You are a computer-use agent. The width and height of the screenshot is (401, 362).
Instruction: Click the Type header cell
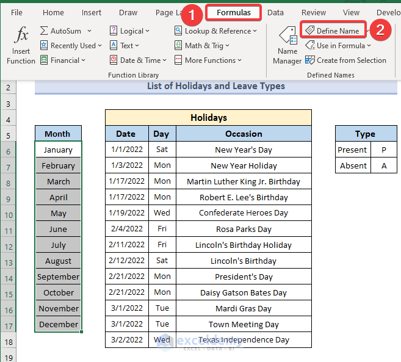pyautogui.click(x=366, y=134)
